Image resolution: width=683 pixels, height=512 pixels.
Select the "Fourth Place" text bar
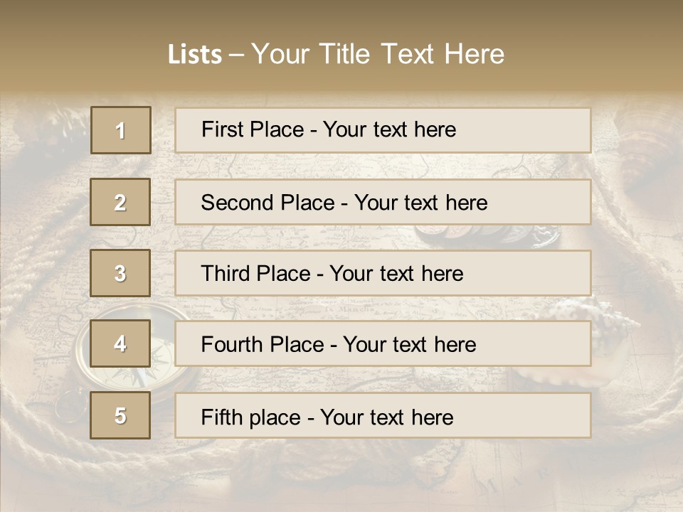[x=383, y=344]
